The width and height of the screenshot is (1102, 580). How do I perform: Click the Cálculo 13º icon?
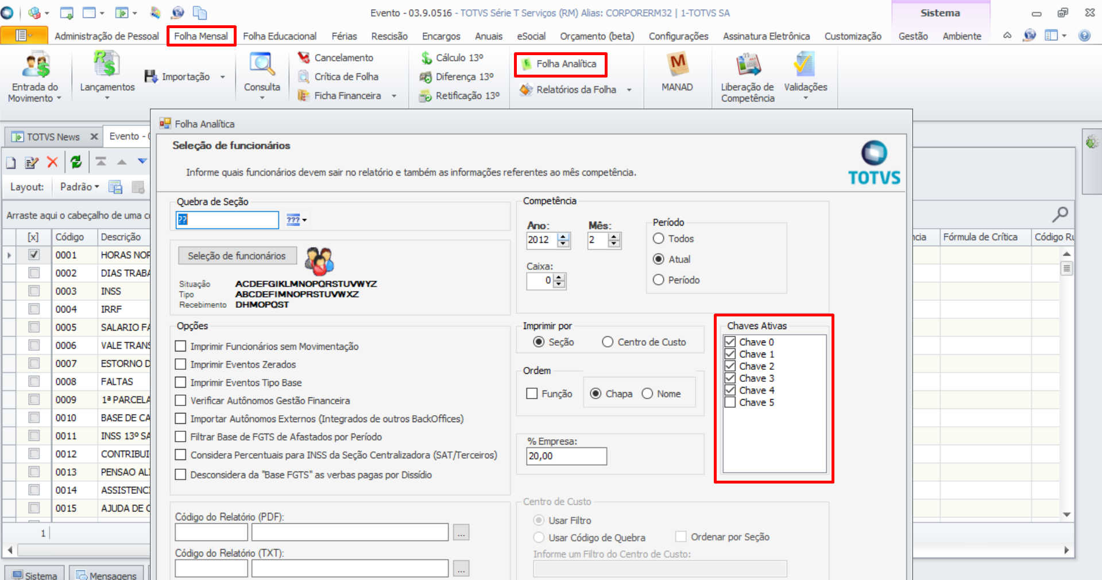tap(426, 57)
